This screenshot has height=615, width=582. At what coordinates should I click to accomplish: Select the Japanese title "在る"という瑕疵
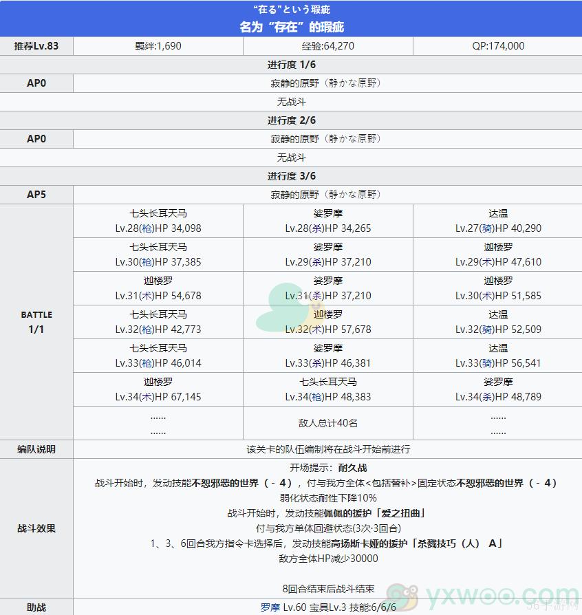click(292, 10)
